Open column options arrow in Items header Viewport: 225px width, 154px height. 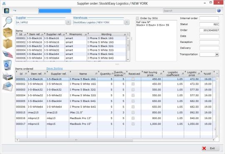pos(128,34)
